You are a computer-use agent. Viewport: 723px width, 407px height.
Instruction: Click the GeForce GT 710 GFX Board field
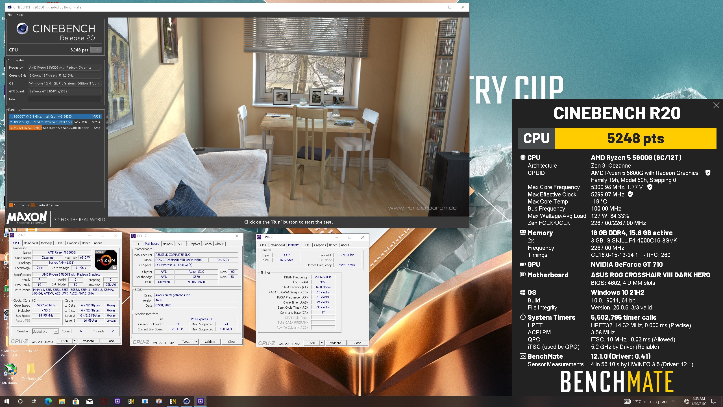pyautogui.click(x=65, y=91)
